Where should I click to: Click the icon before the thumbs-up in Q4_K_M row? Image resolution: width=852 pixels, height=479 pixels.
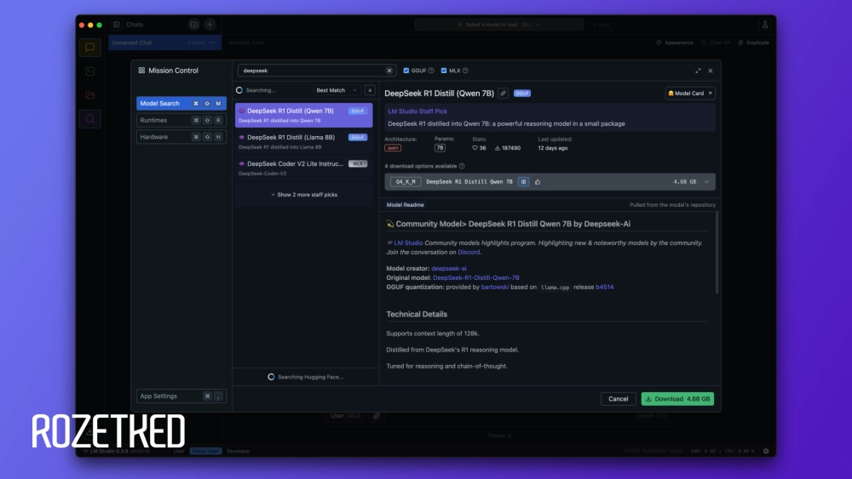pos(523,181)
